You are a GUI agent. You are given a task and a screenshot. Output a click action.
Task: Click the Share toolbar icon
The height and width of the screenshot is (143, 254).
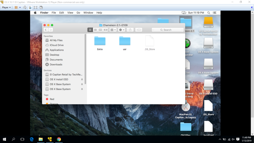click(130, 30)
